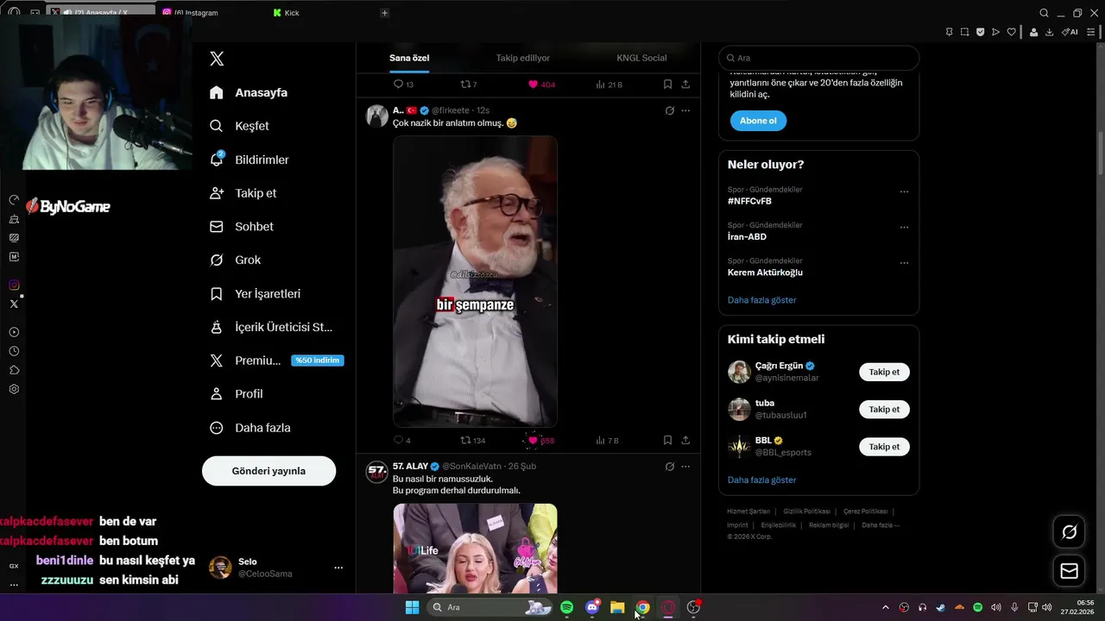The image size is (1105, 621).
Task: Open Yer İşaretleri bookmarks
Action: pos(255,293)
